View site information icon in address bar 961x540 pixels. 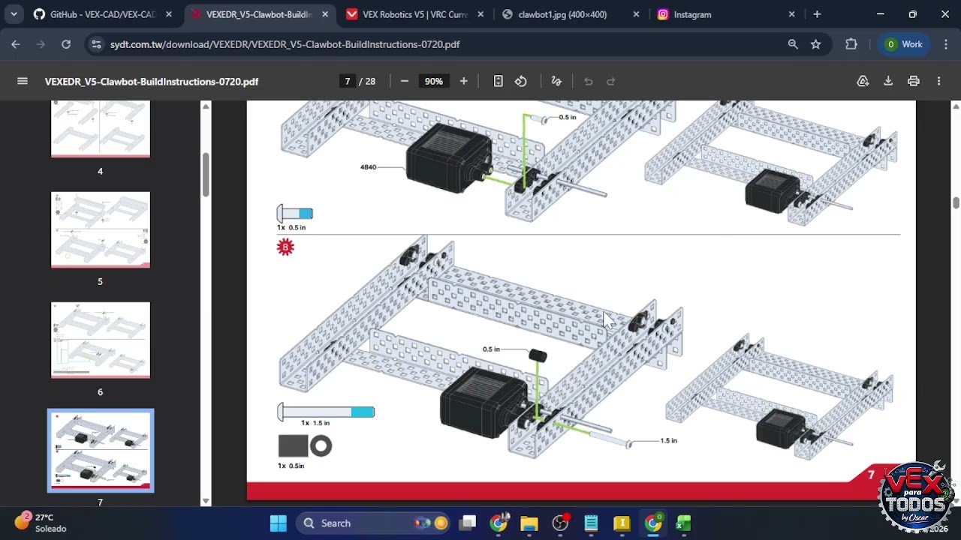coord(96,44)
